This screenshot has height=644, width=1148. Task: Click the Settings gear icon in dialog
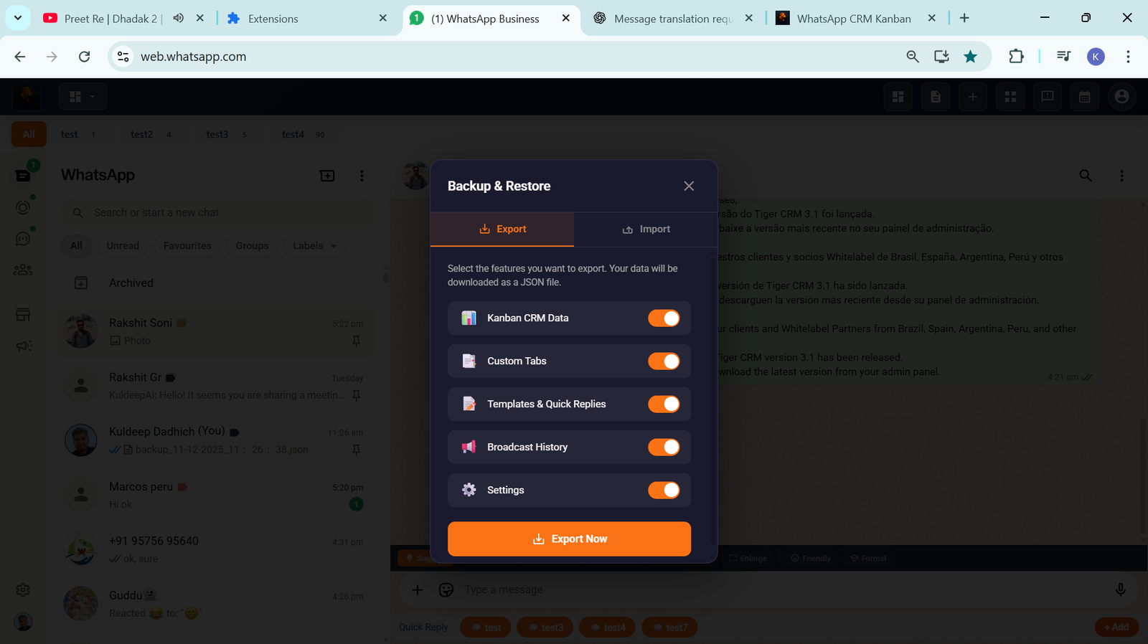[x=469, y=490]
